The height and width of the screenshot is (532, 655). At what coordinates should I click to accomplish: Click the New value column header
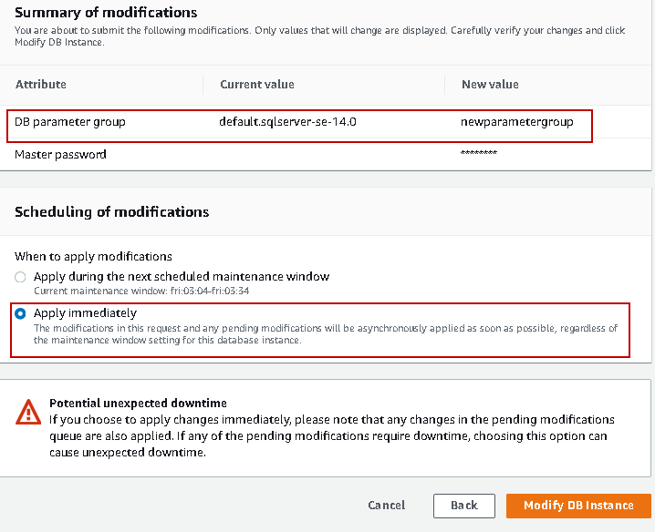(x=490, y=85)
